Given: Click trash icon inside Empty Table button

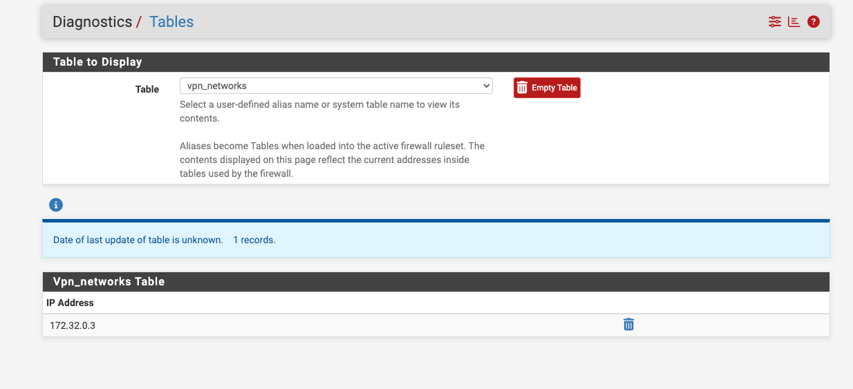Looking at the screenshot, I should point(523,88).
